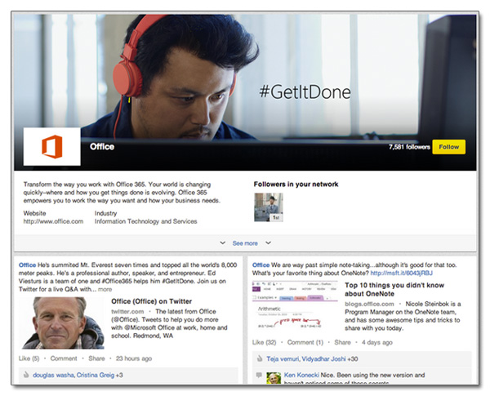This screenshot has height=396, width=490.
Task: Open Vidyadhar Joshi profile link
Action: tap(323, 358)
